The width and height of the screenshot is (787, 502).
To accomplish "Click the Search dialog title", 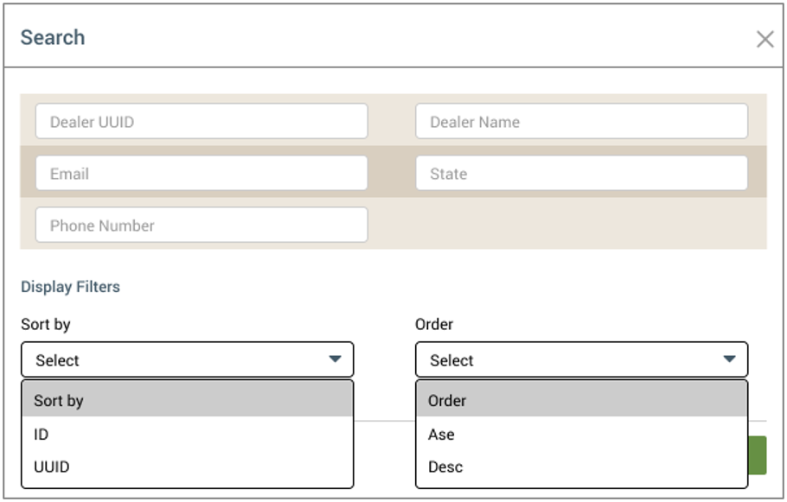I will click(53, 38).
